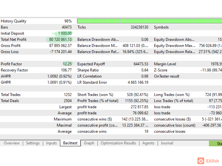Select Total Deals value 2504
Viewport: 222px width, 166px height.
pos(68,101)
